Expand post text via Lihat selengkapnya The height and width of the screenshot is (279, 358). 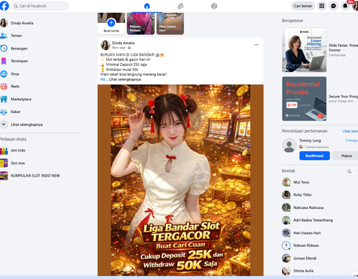point(125,79)
